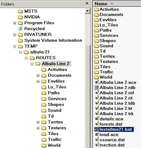
Task: Click the details.ace file icon
Action: [97, 119]
